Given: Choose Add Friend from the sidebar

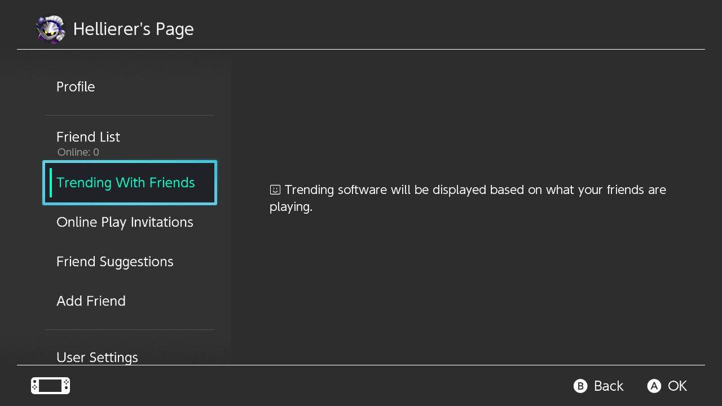Looking at the screenshot, I should coord(91,301).
